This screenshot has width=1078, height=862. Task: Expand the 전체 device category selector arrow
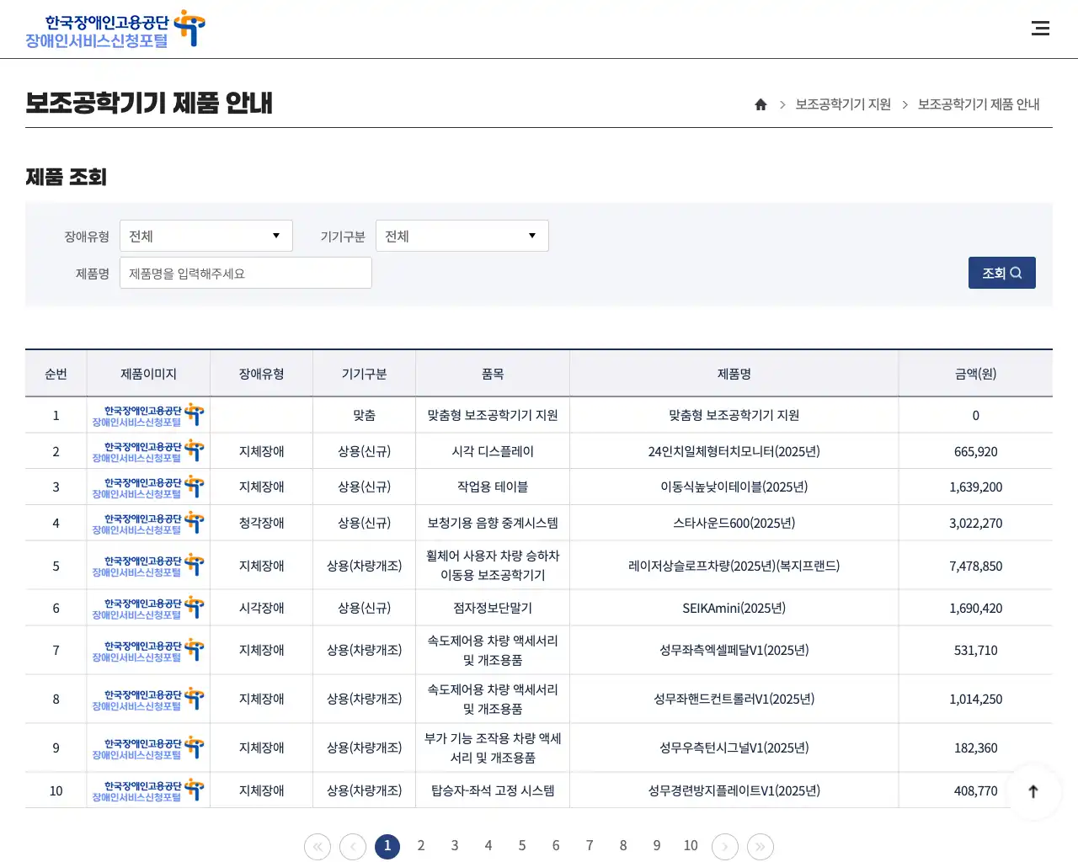(x=531, y=236)
